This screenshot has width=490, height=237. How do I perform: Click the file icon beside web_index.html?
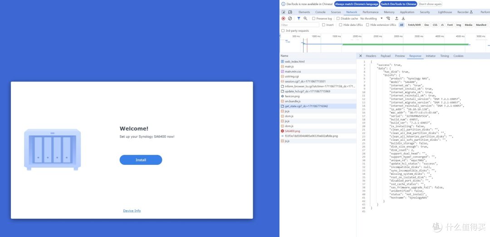[x=283, y=62]
